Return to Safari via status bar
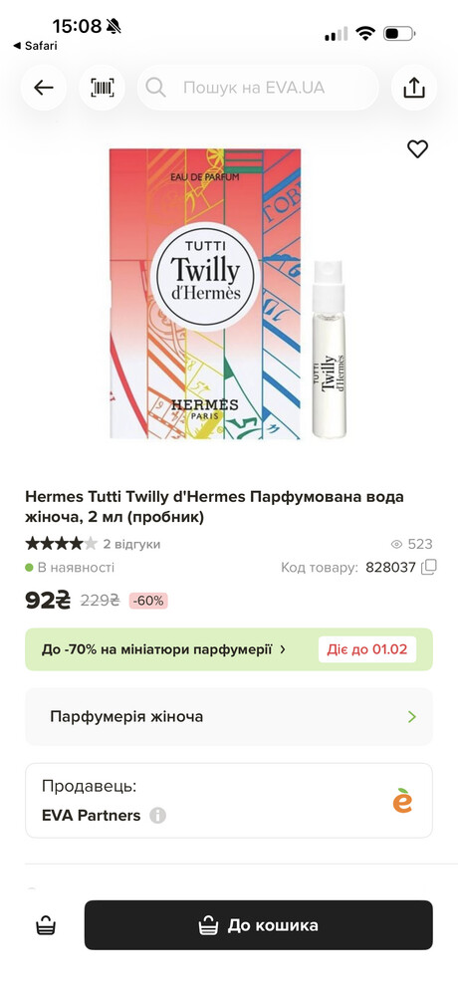The image size is (458, 996). (x=35, y=46)
